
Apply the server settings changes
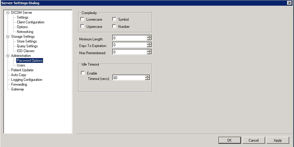pos(278,140)
